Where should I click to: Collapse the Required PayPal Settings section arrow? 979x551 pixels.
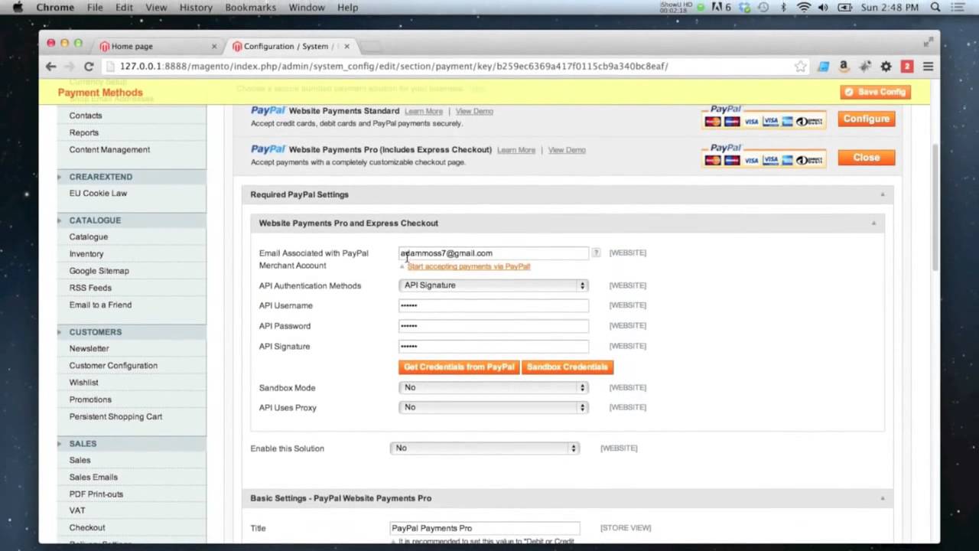[882, 194]
